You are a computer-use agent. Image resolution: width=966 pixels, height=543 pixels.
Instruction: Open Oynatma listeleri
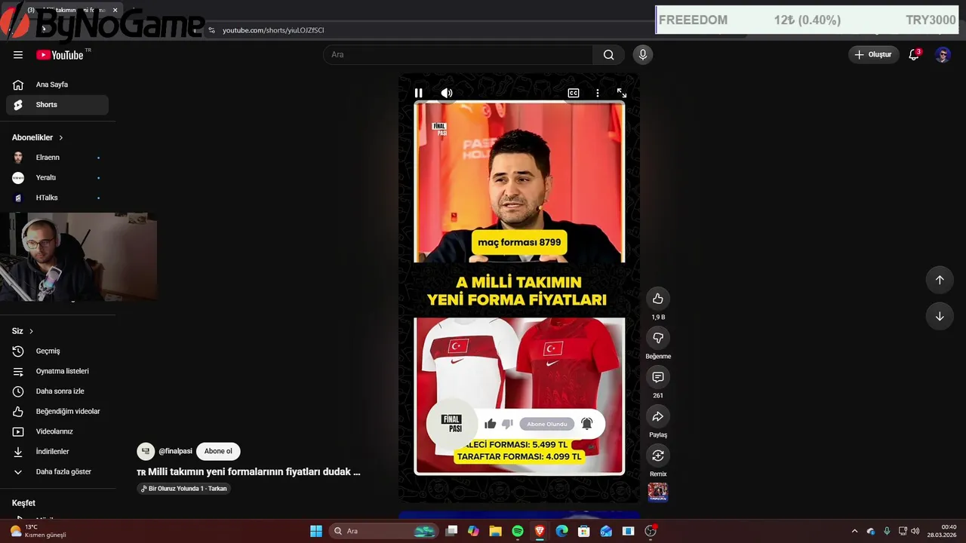point(57,371)
